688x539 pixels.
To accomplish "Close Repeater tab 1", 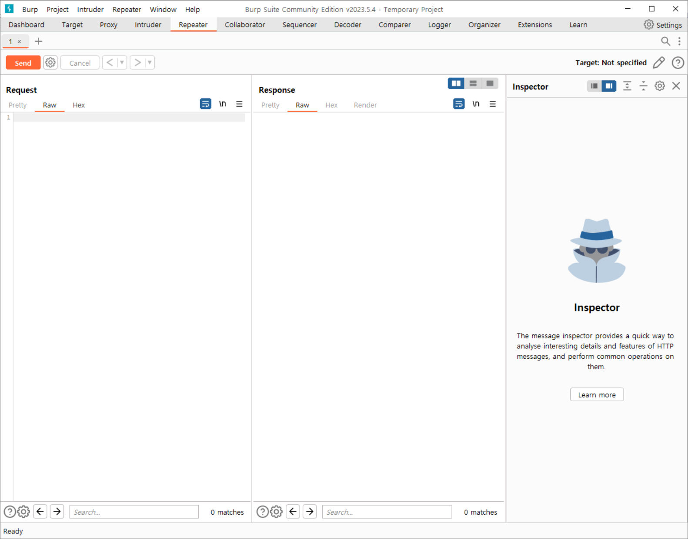I will [x=19, y=42].
